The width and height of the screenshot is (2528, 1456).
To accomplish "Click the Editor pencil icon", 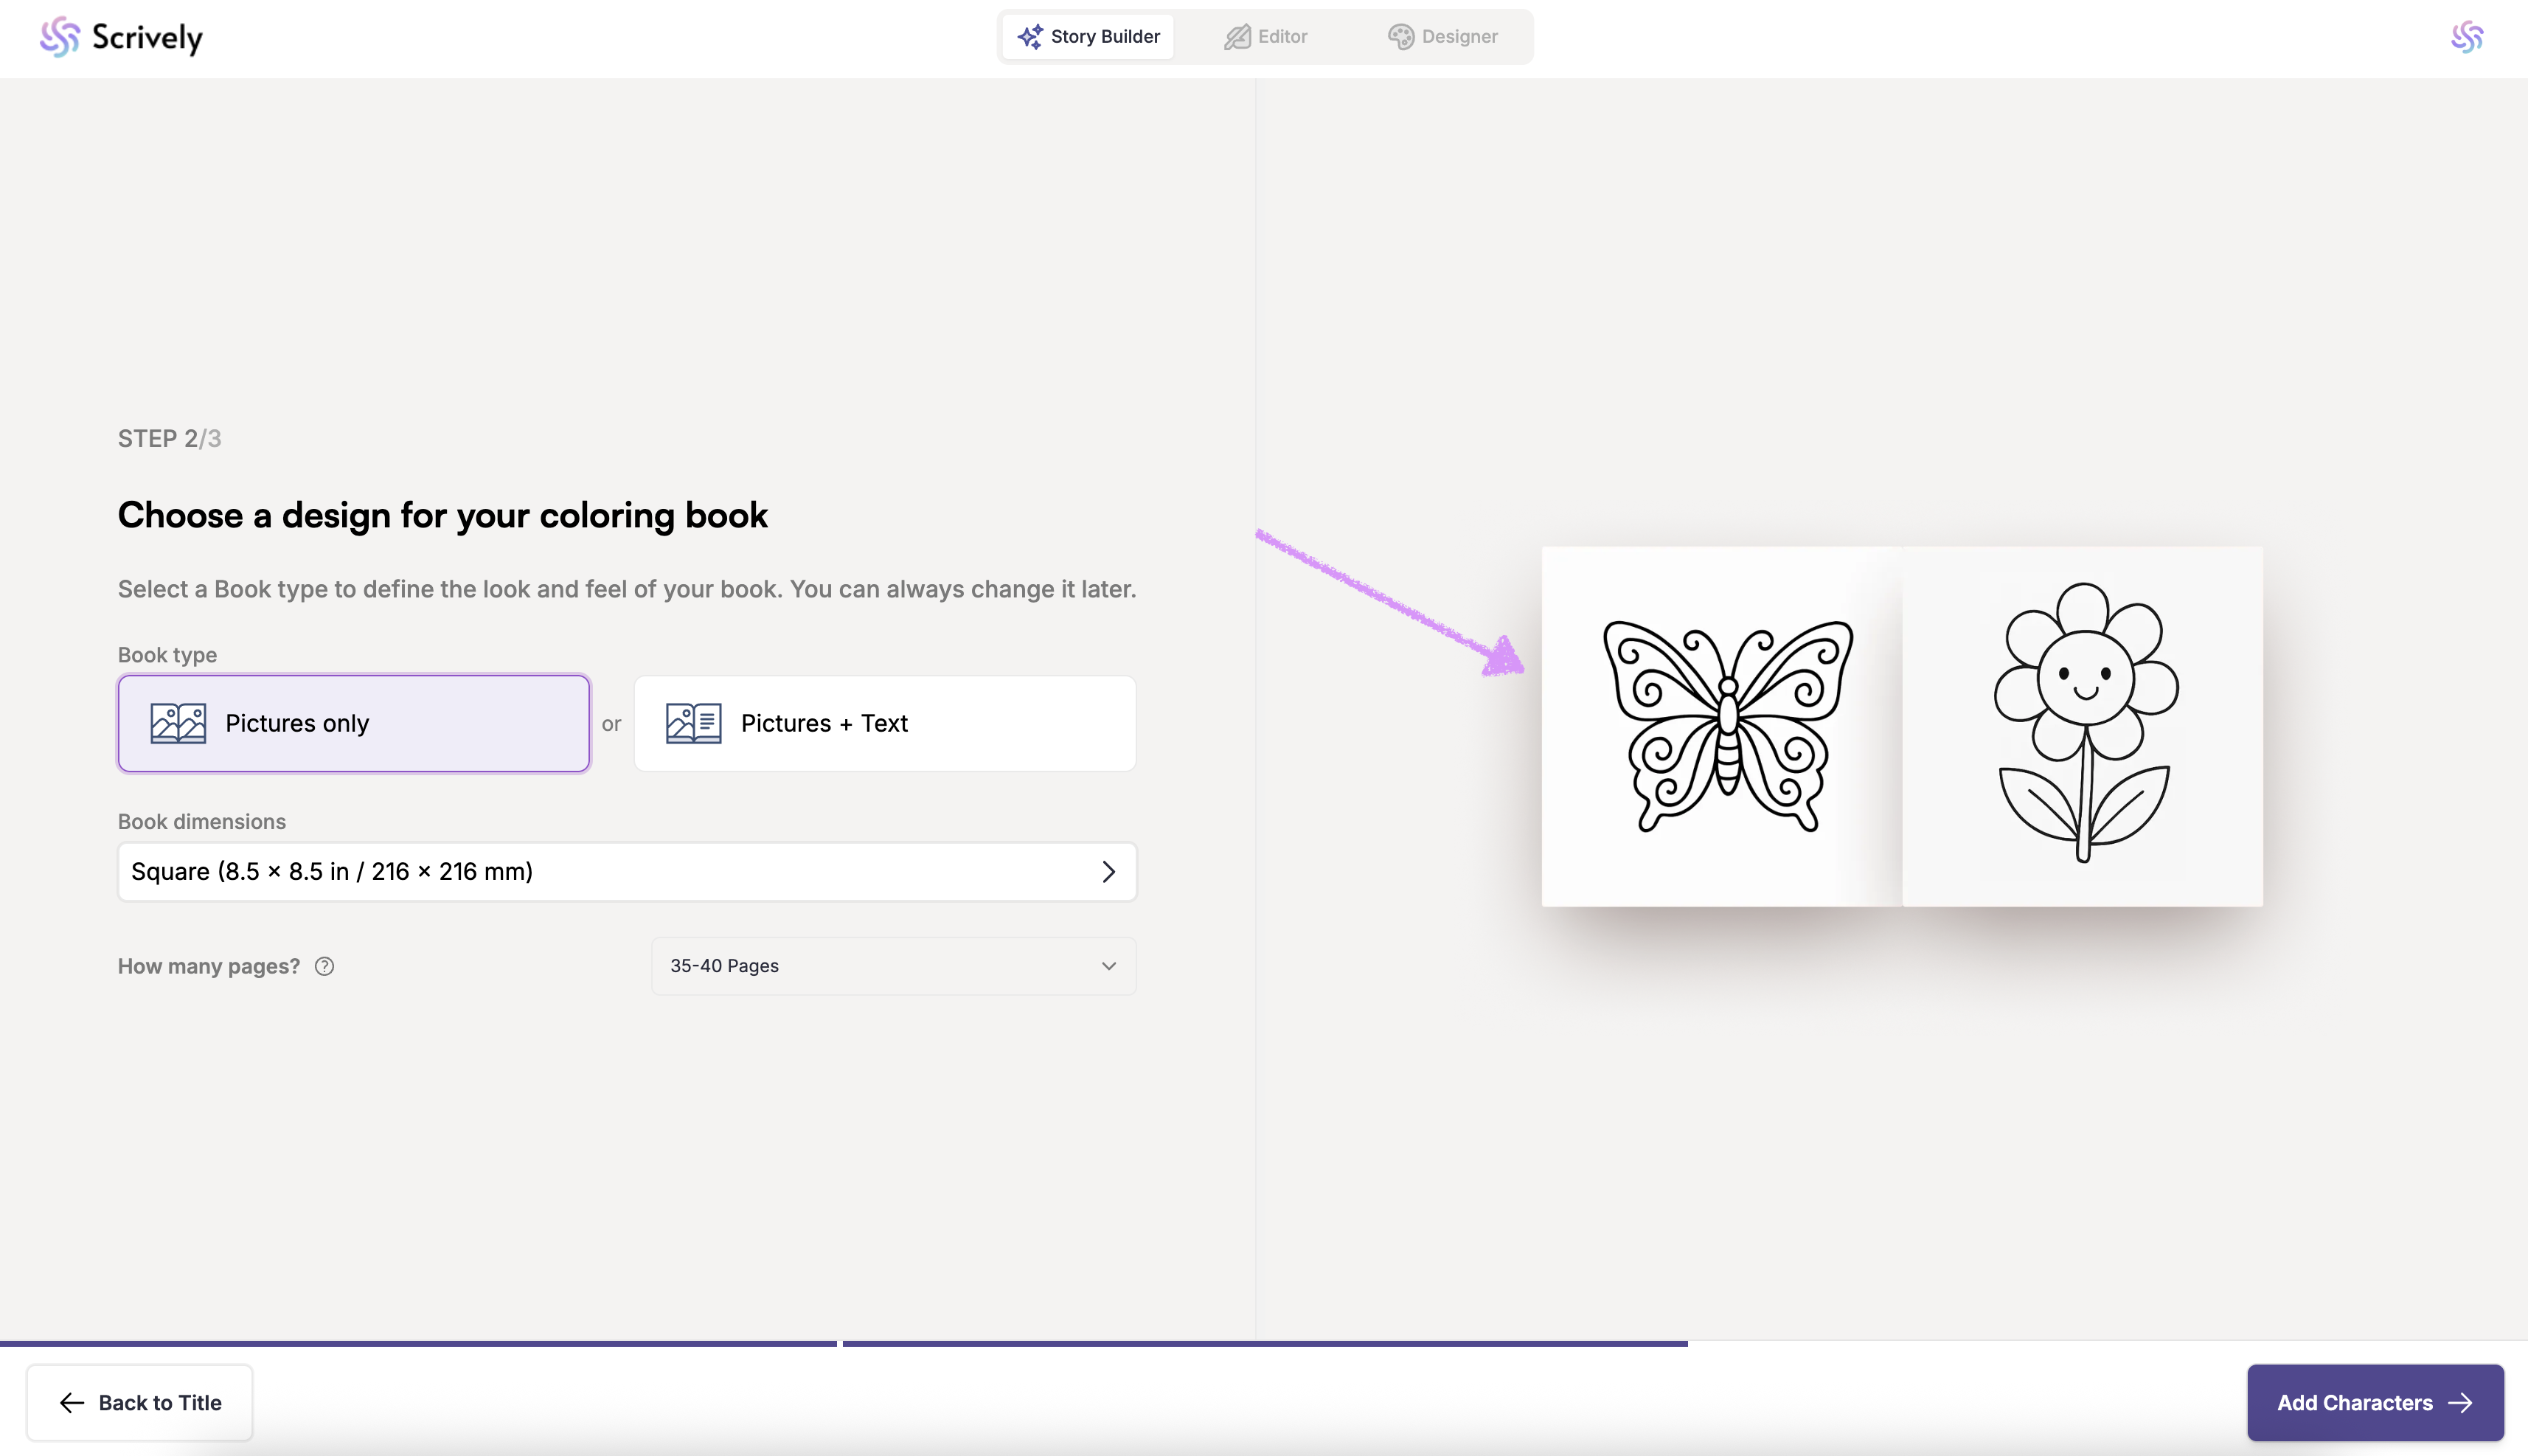I will tap(1237, 37).
